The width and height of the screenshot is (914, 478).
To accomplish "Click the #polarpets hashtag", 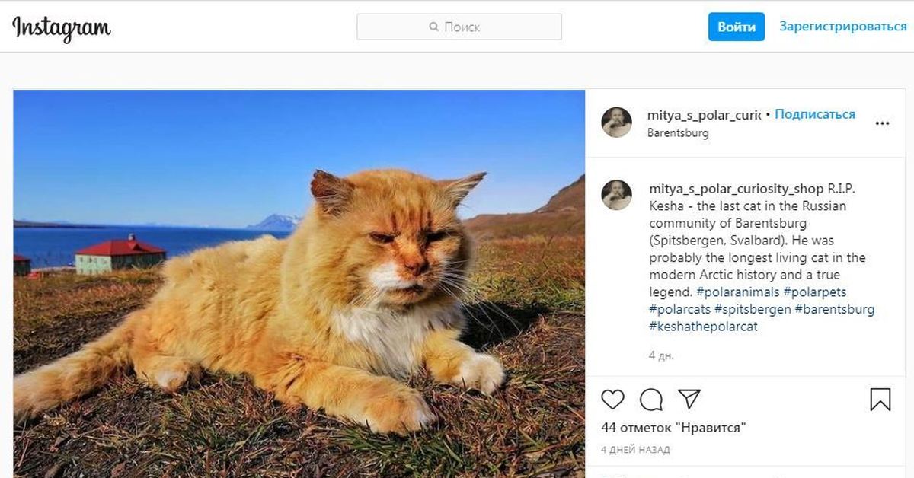I will click(x=814, y=292).
